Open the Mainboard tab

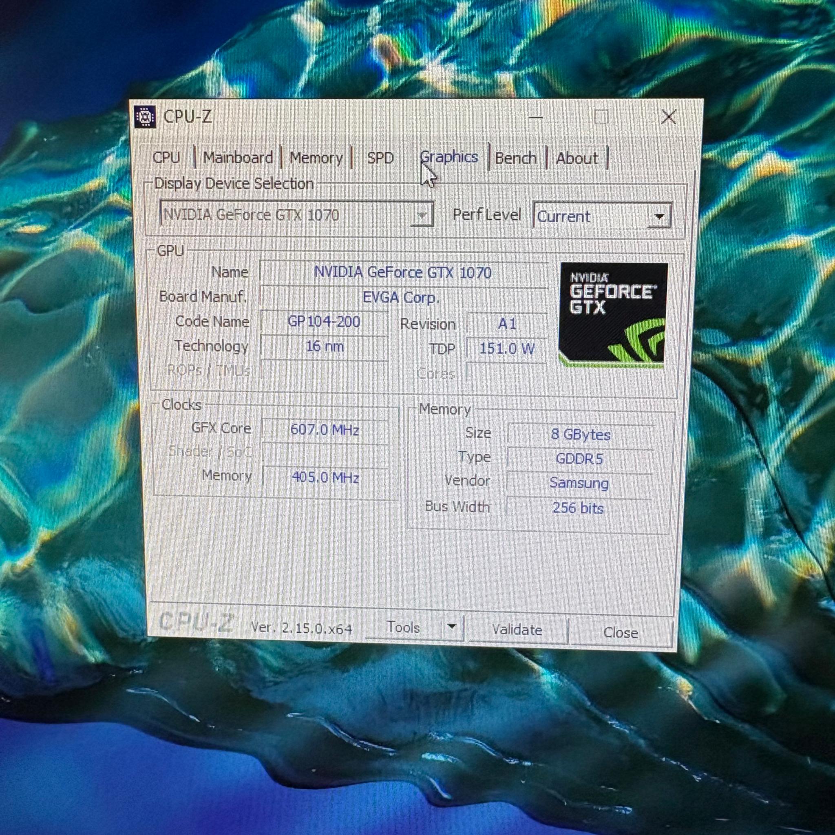[238, 158]
